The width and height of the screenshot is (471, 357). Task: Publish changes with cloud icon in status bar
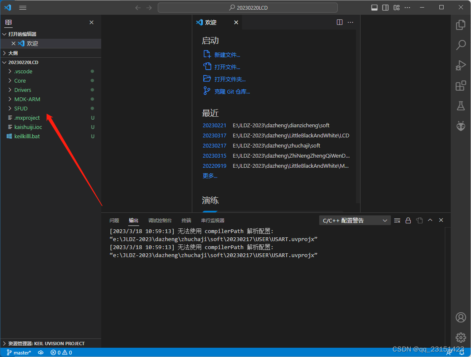pyautogui.click(x=41, y=353)
